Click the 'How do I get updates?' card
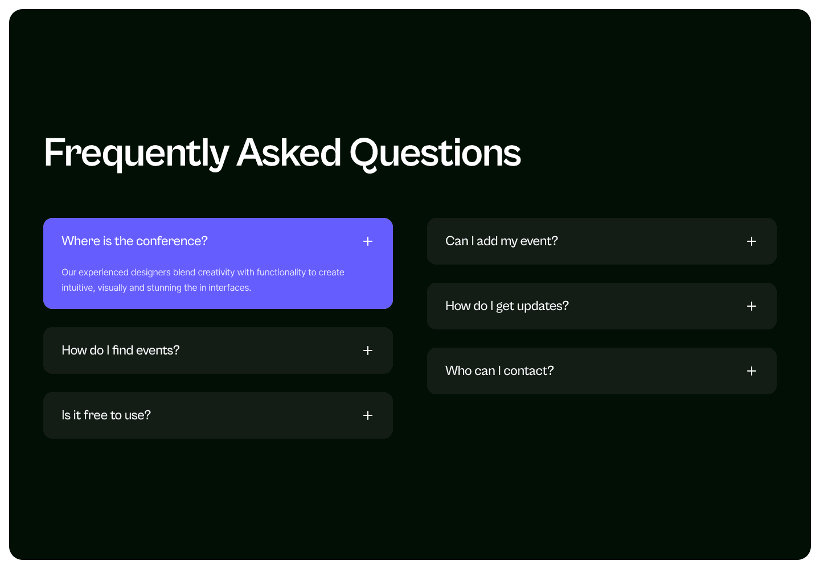 click(601, 306)
